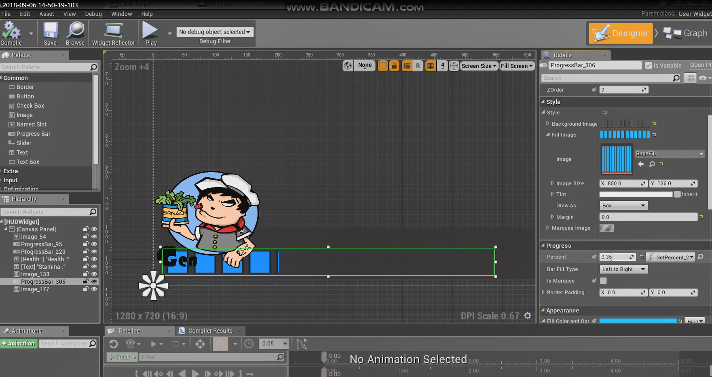Switch to Graph mode
The image size is (712, 377).
686,33
